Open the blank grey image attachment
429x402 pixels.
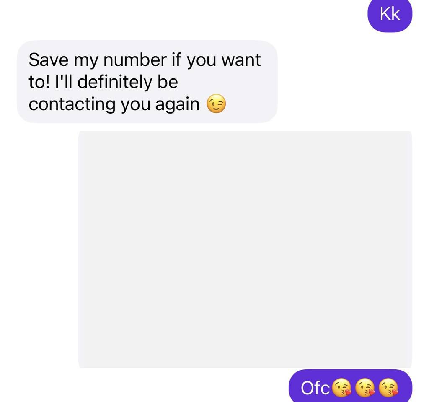coord(245,249)
